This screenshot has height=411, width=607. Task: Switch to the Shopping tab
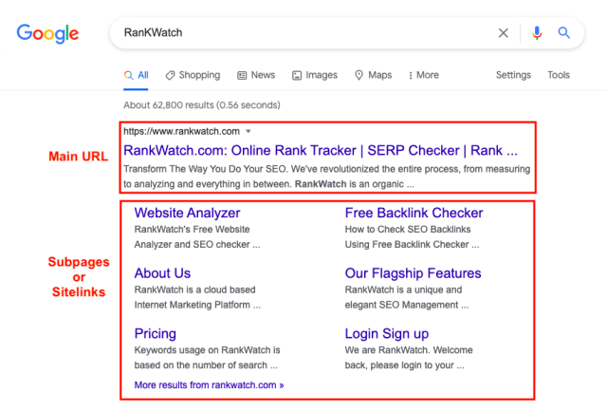193,75
